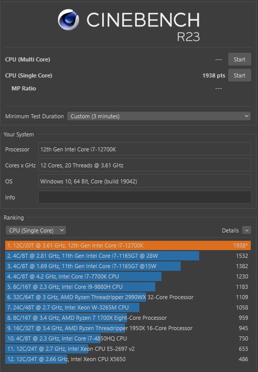Select the Ryzen 7 1700X ranking row

click(x=128, y=318)
